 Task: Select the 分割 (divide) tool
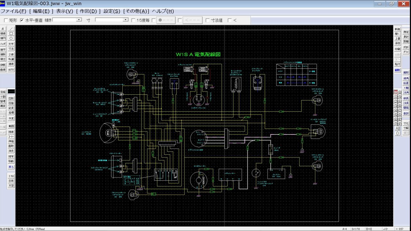click(x=3, y=97)
